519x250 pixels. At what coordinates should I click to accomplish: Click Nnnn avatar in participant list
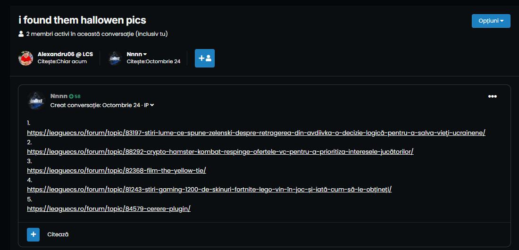pyautogui.click(x=115, y=58)
